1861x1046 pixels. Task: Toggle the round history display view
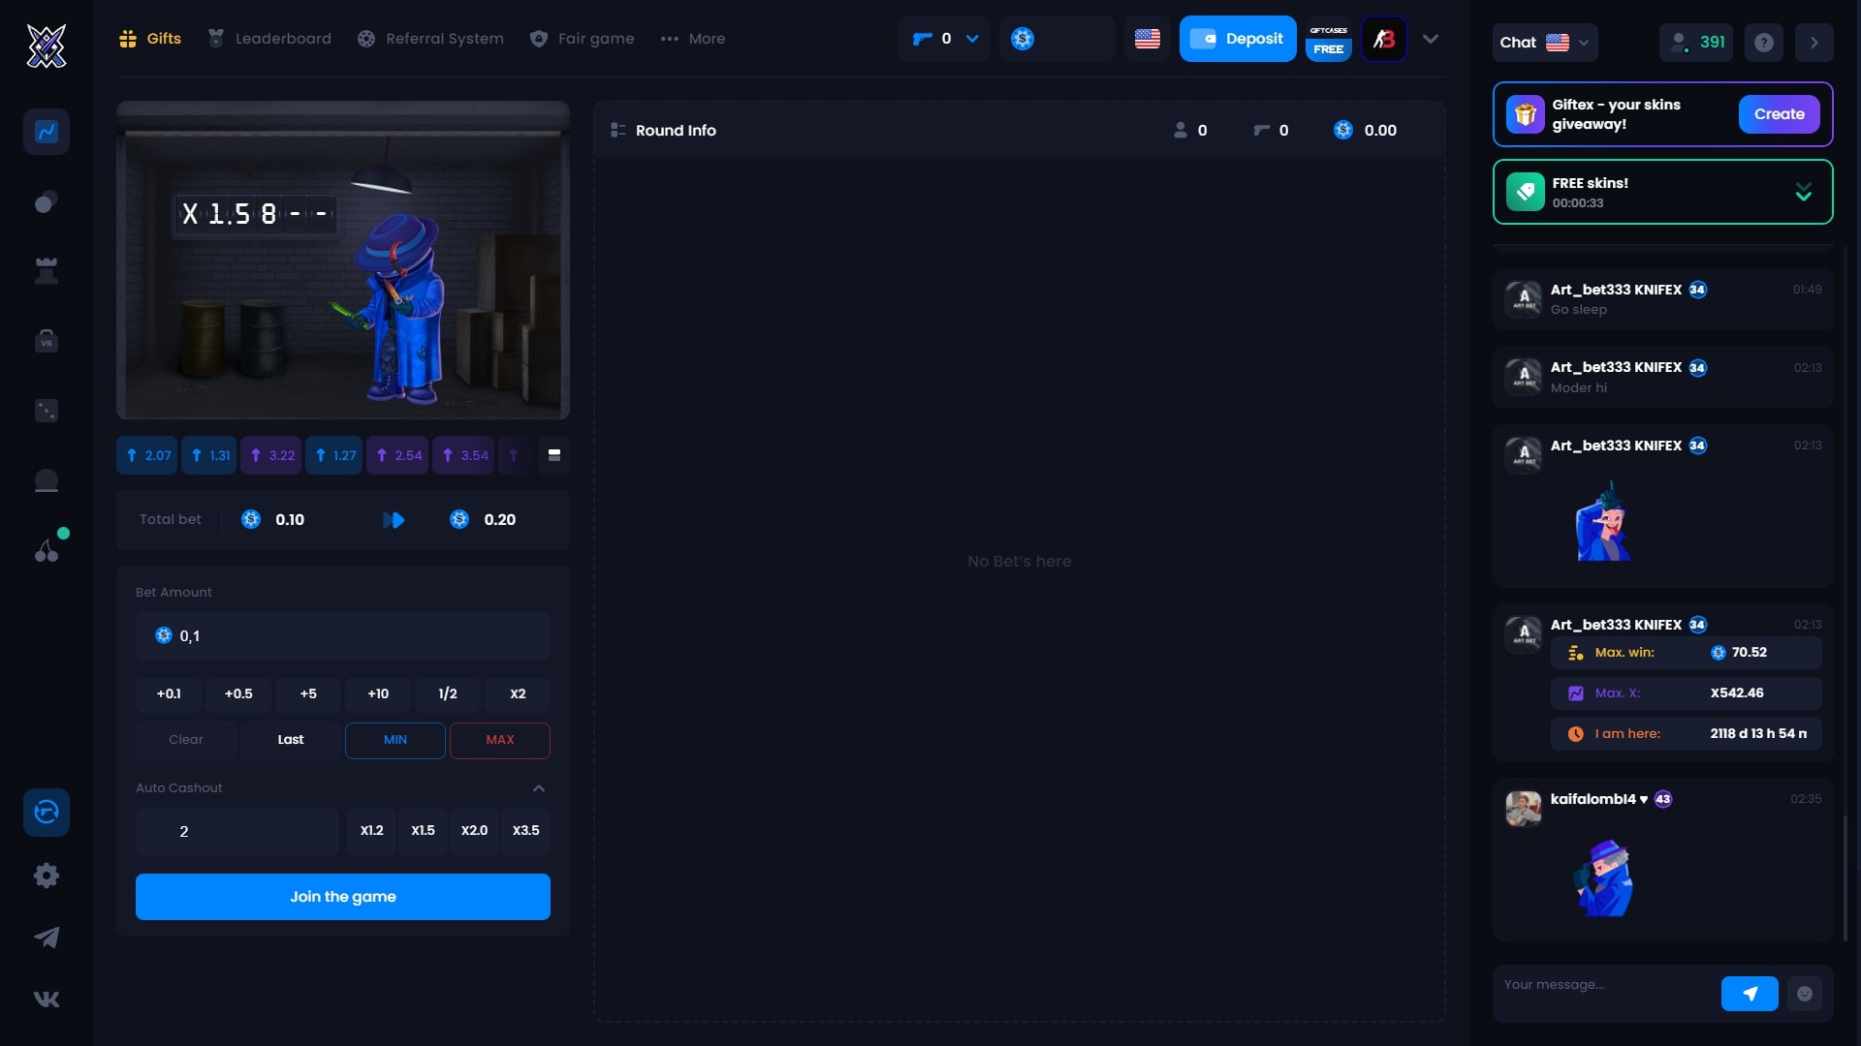(552, 454)
